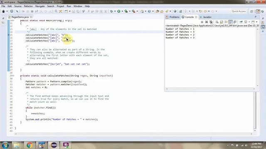Click the Forward navigation arrow
The height and width of the screenshot is (149, 266).
(x=212, y=11)
